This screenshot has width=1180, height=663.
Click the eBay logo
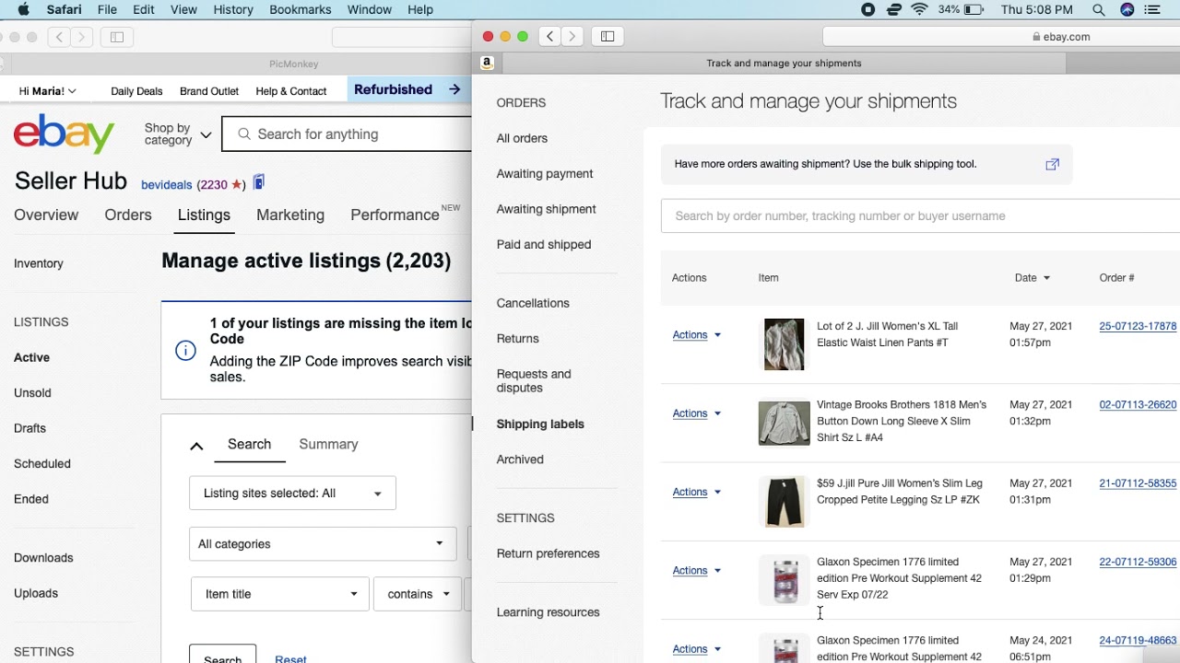65,134
